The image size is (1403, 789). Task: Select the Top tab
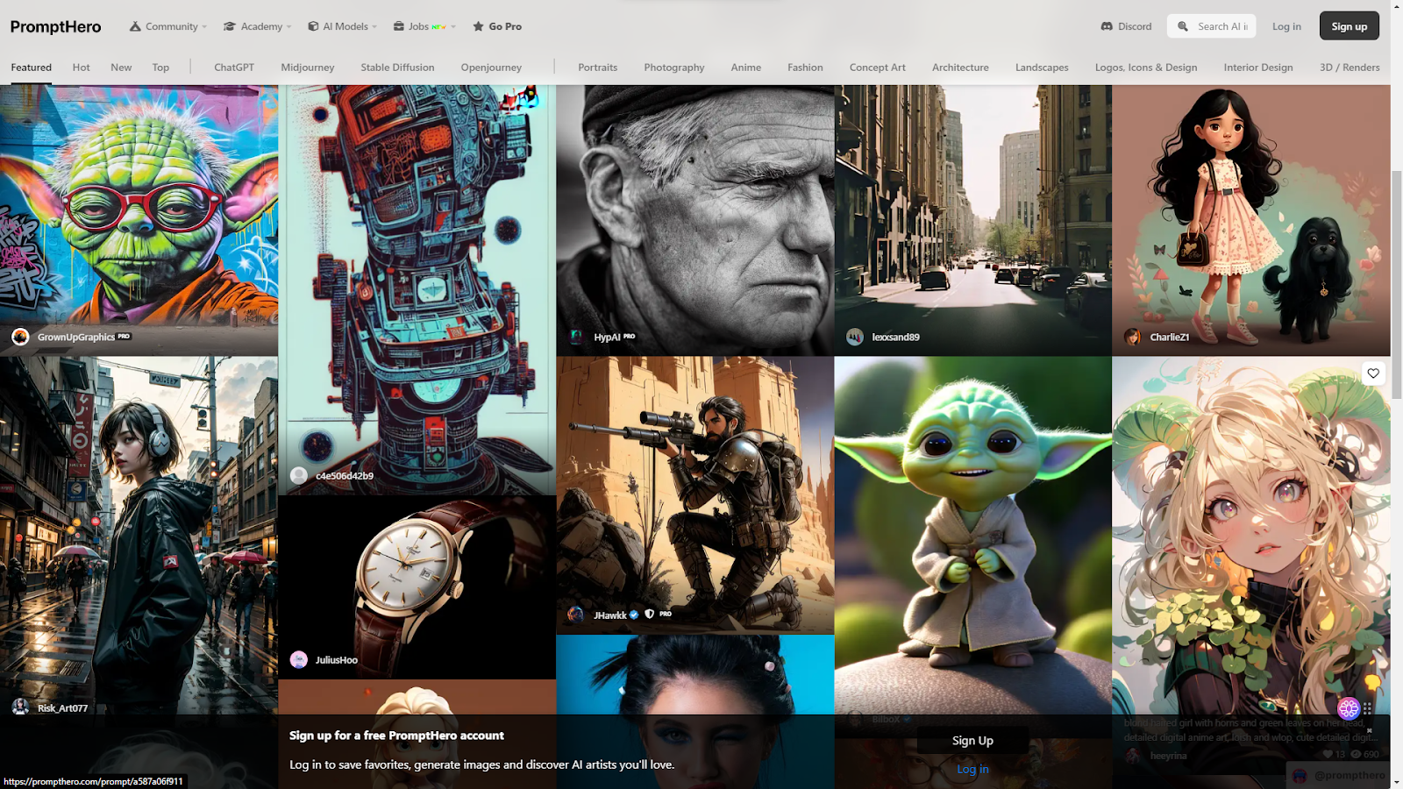[160, 68]
